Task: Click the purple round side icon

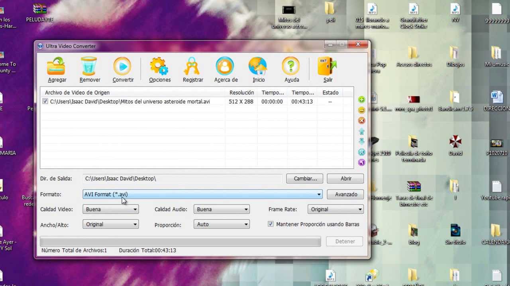Action: pos(361,162)
